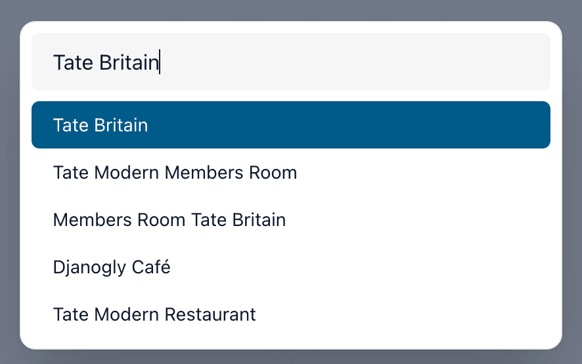The image size is (582, 364).
Task: Click the search field containing Tate Britain
Action: (x=290, y=62)
